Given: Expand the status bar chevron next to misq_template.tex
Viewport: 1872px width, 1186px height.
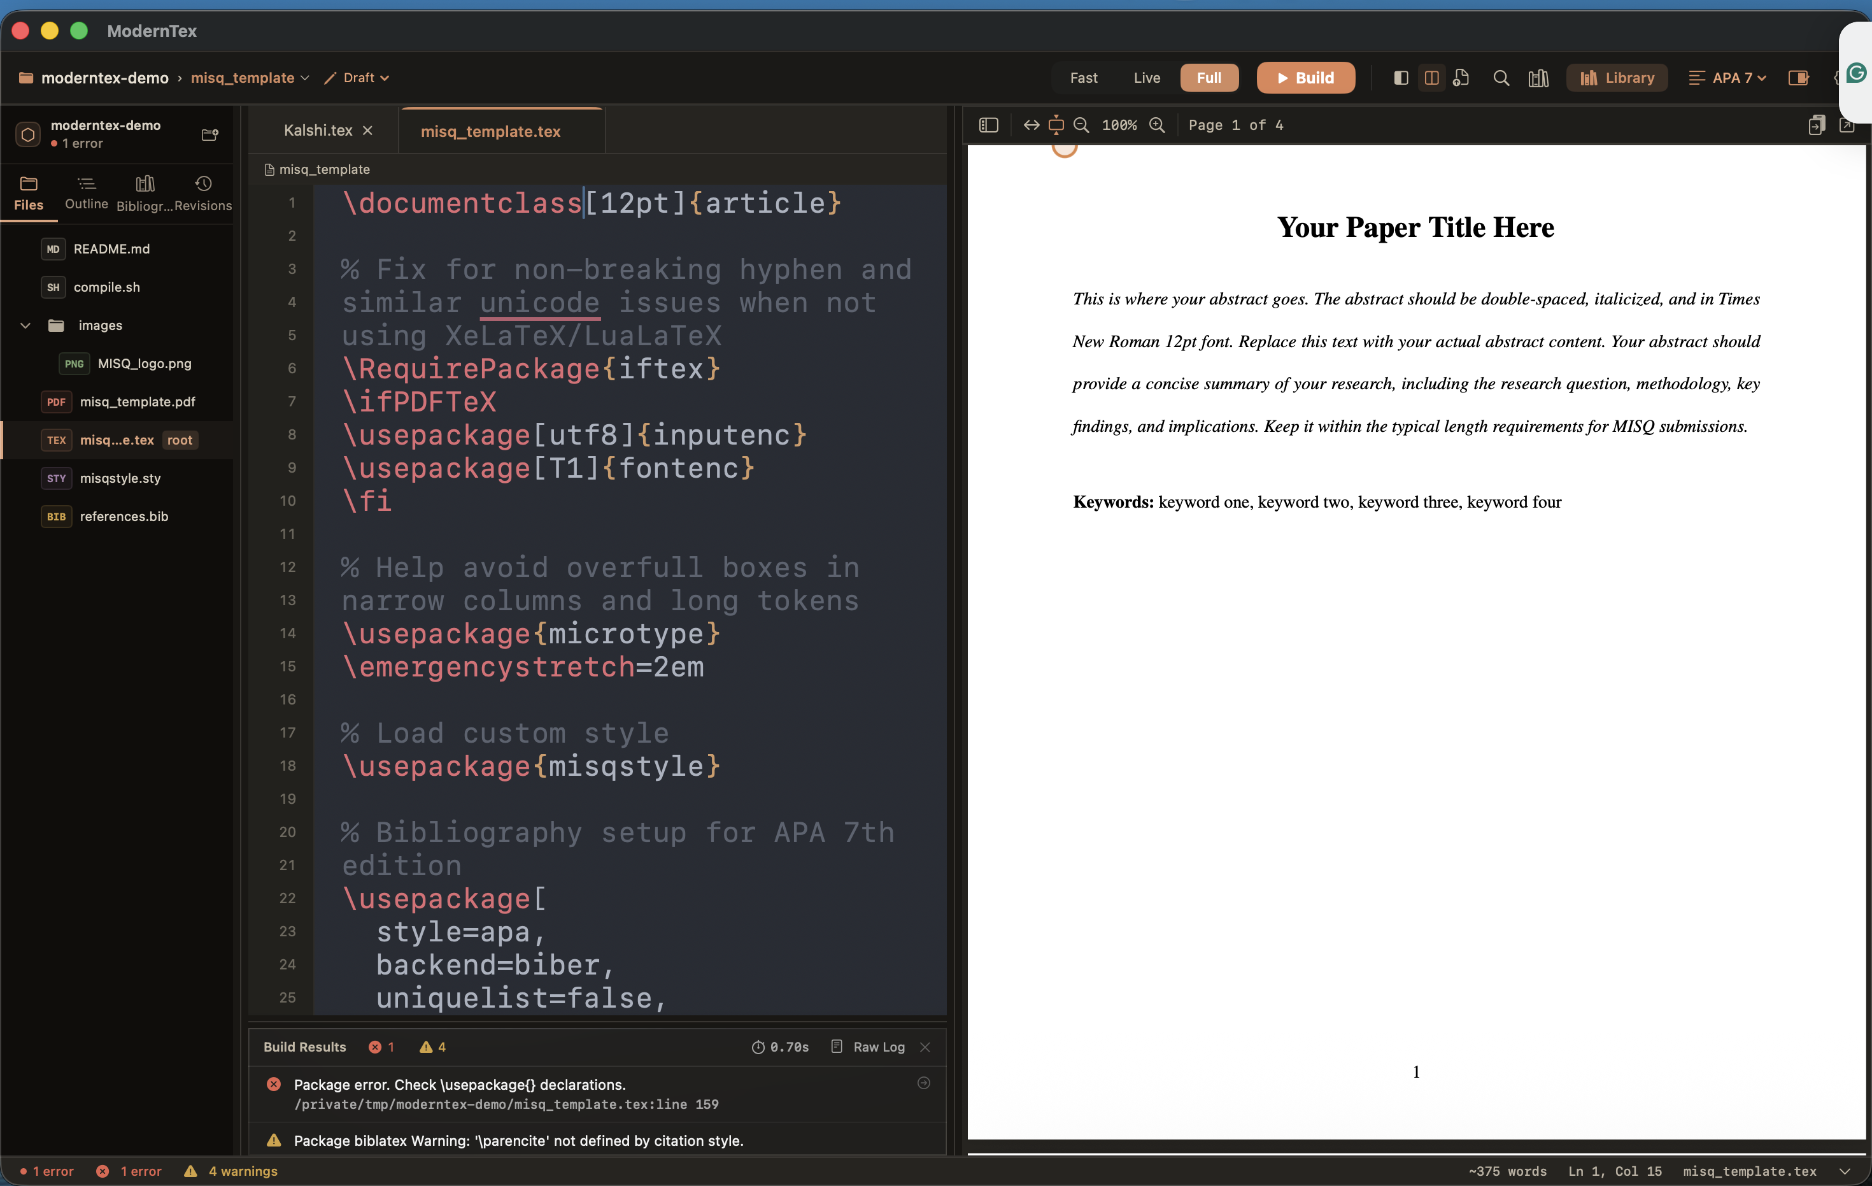Looking at the screenshot, I should [1844, 1171].
